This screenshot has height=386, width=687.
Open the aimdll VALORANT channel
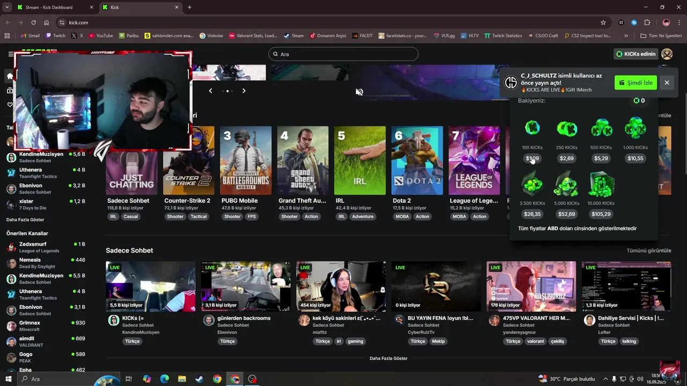pos(46,342)
